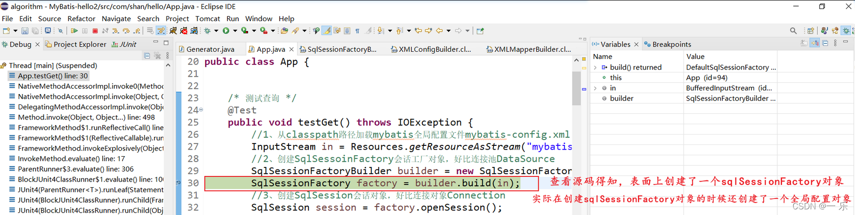Click Previous Annotation icon
Screen dimensions: 855x215
[x=400, y=31]
